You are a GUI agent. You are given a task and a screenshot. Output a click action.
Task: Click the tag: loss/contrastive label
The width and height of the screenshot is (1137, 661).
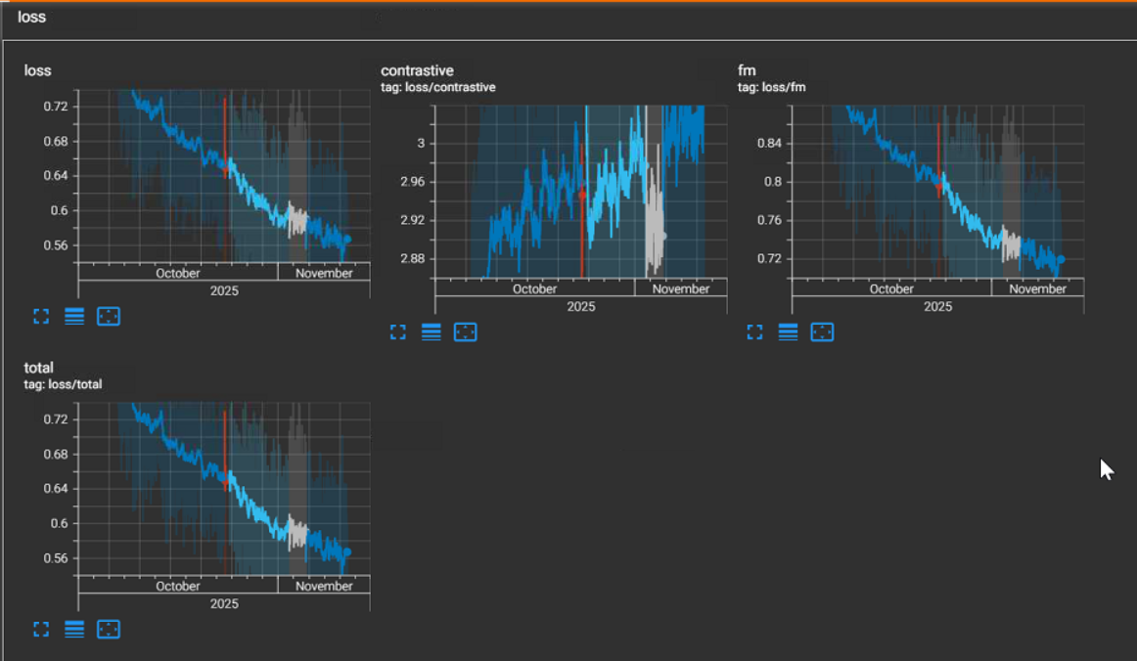click(x=438, y=88)
